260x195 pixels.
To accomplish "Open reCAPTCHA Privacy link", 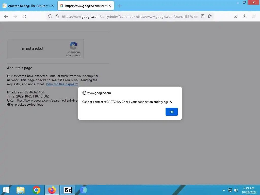I will pos(70,55).
